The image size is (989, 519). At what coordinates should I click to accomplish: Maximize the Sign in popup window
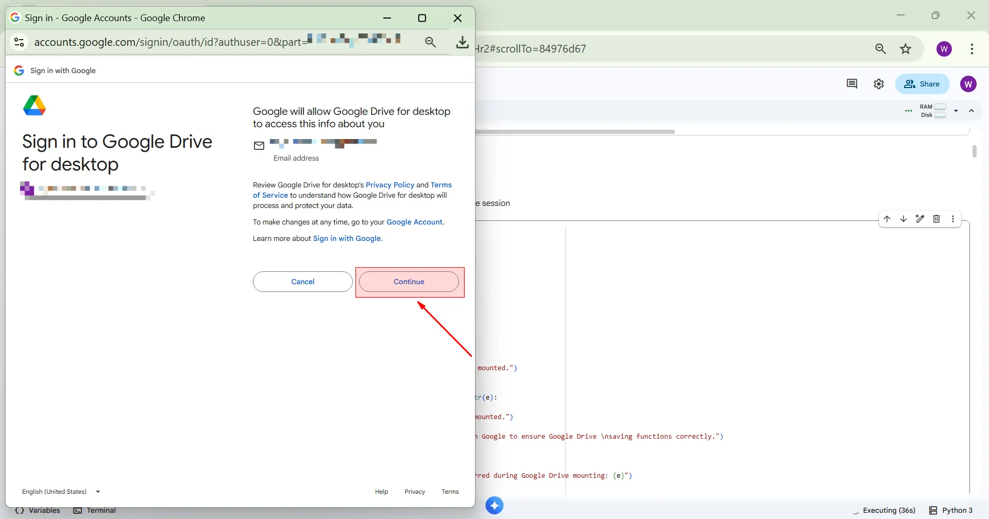422,18
